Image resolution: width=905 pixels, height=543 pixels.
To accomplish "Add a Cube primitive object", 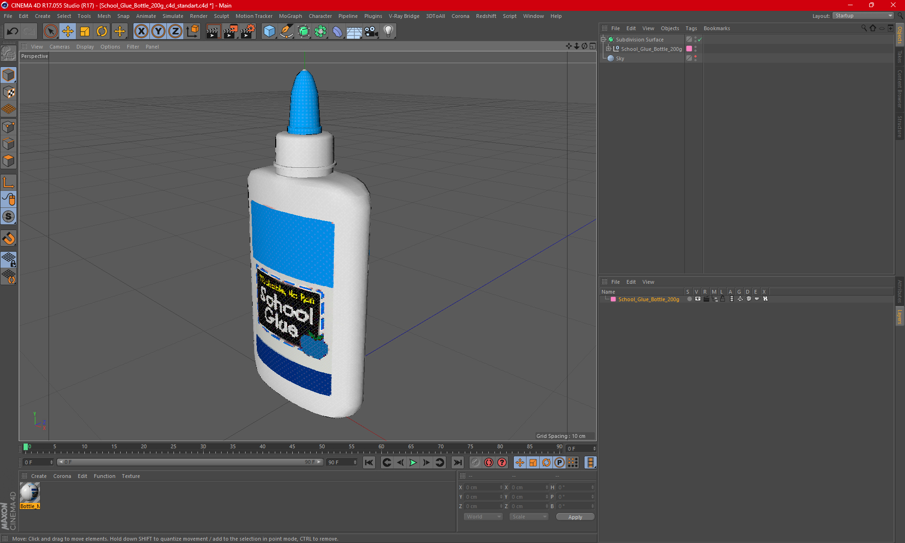I will coord(269,32).
